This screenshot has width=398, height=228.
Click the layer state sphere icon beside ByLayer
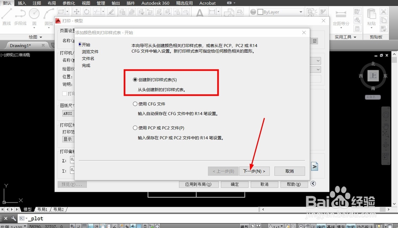coord(253,12)
